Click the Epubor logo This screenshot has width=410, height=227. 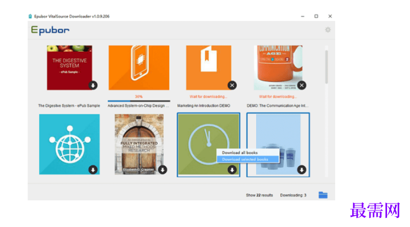[50, 30]
